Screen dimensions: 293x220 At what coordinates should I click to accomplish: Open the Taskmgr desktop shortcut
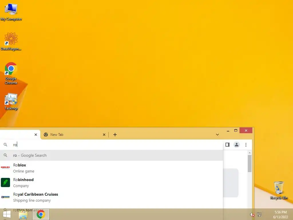(x=11, y=102)
